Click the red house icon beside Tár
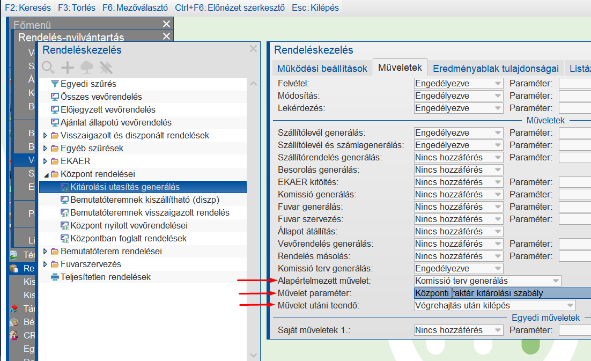The image size is (591, 361). pyautogui.click(x=14, y=308)
